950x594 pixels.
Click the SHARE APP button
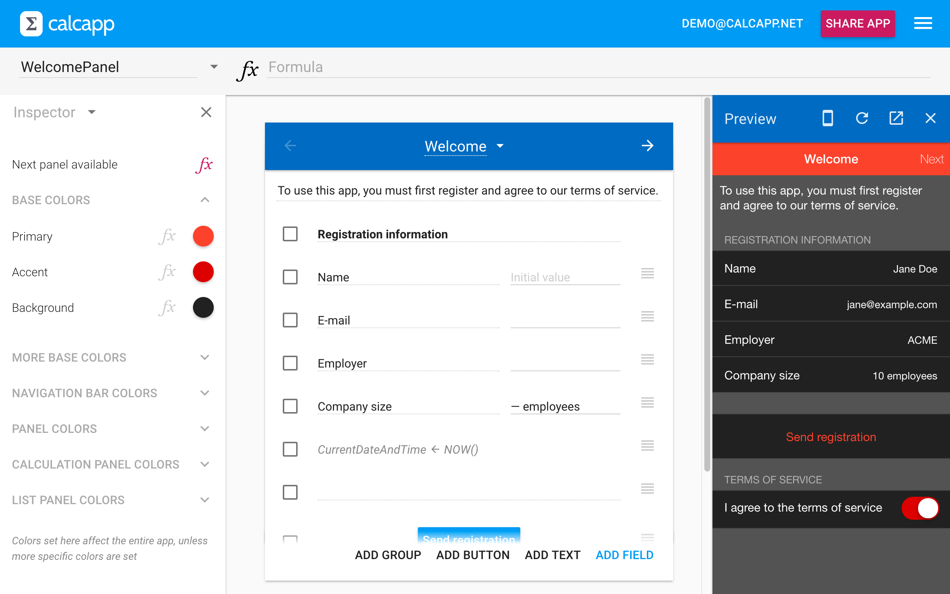click(x=857, y=23)
